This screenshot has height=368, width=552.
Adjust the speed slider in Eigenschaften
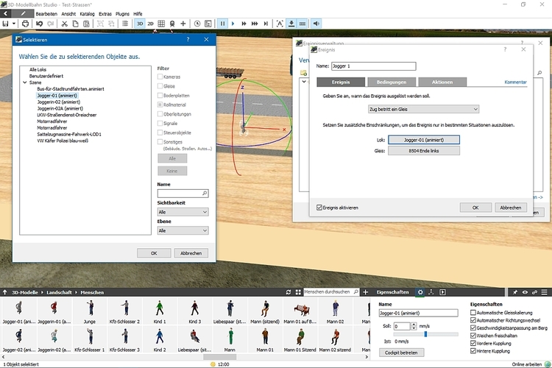425,334
